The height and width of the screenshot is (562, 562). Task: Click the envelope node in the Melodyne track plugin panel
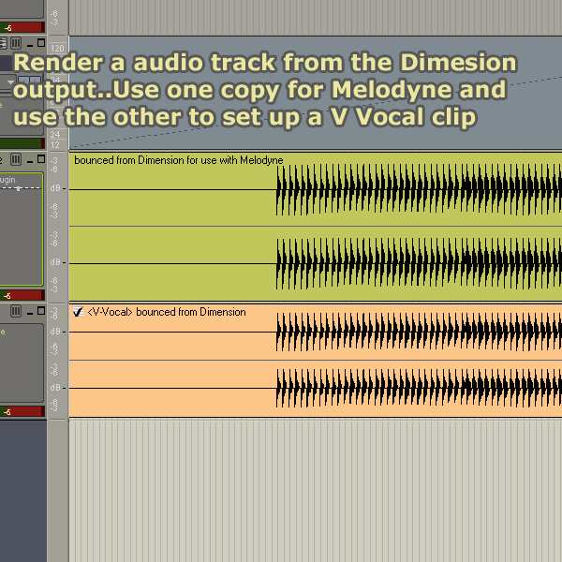point(19,188)
